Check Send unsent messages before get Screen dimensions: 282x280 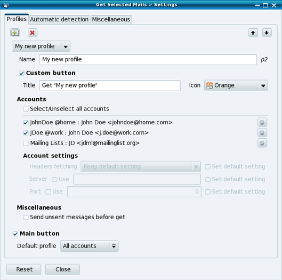coord(26,218)
